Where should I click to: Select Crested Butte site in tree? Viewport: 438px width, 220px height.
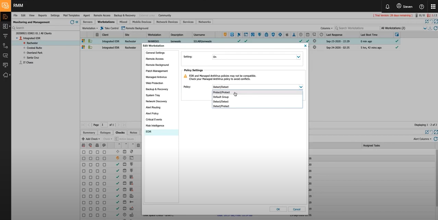click(x=34, y=48)
